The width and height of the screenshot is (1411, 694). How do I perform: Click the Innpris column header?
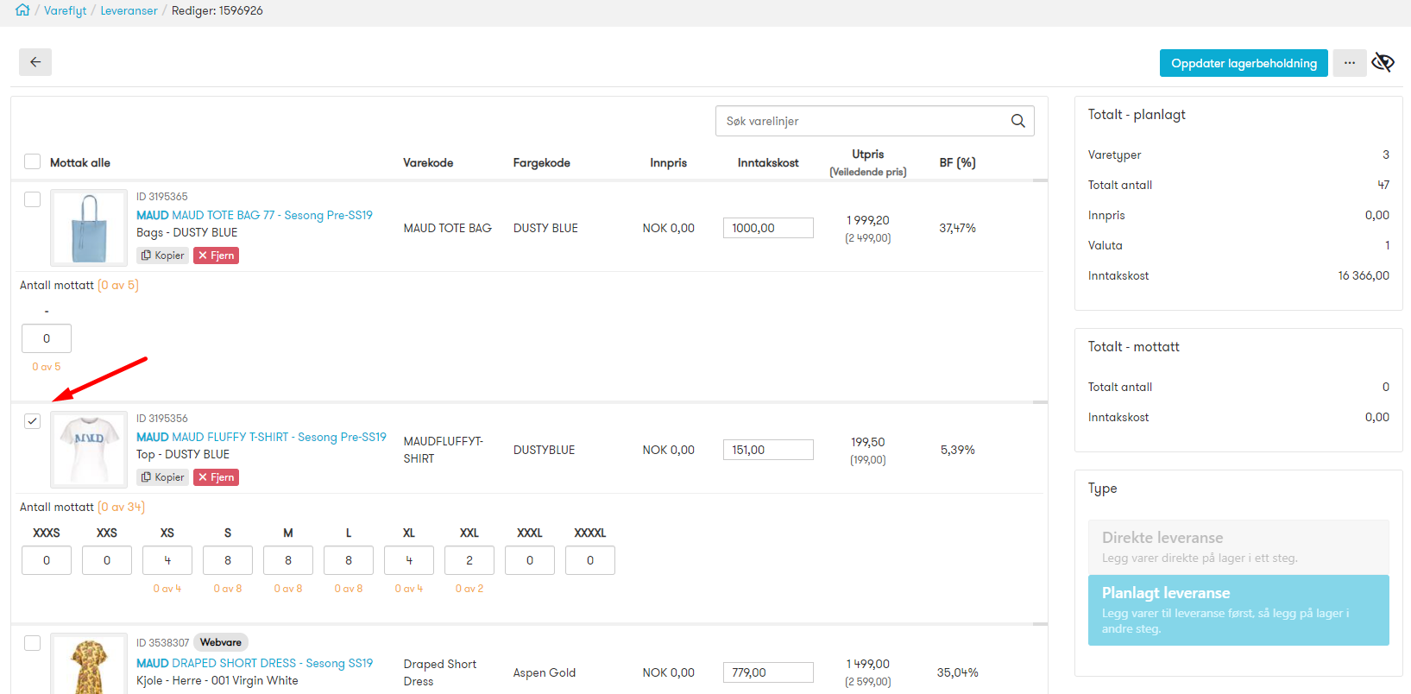pyautogui.click(x=669, y=162)
